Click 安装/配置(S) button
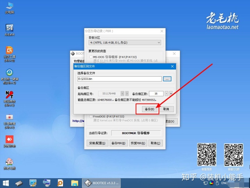 tap(97, 143)
